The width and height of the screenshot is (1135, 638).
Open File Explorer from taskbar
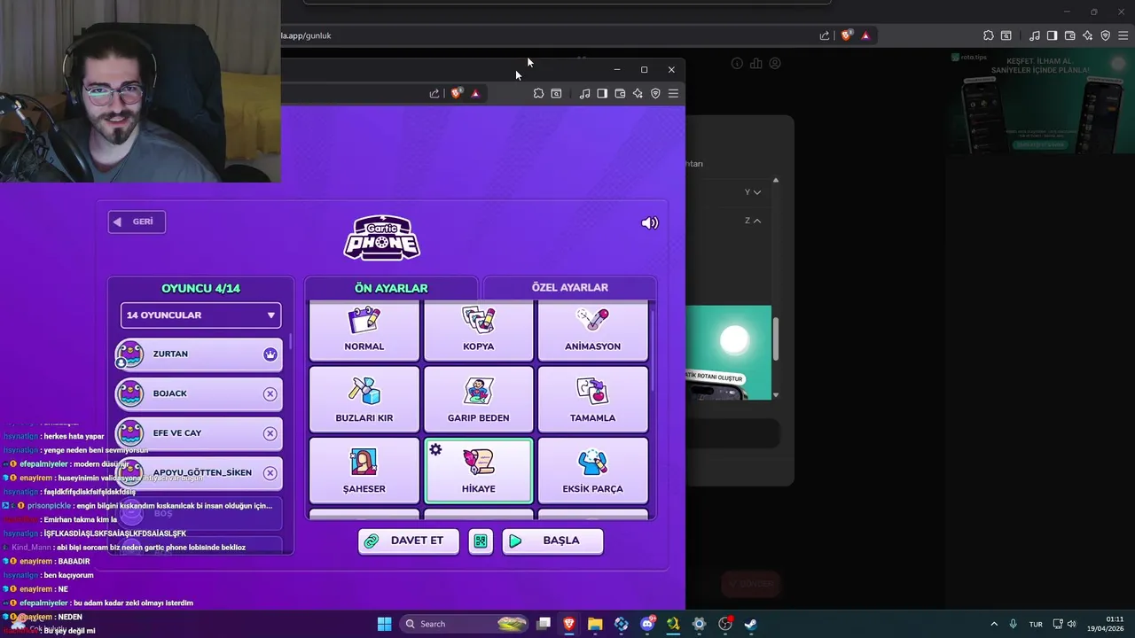pos(594,624)
